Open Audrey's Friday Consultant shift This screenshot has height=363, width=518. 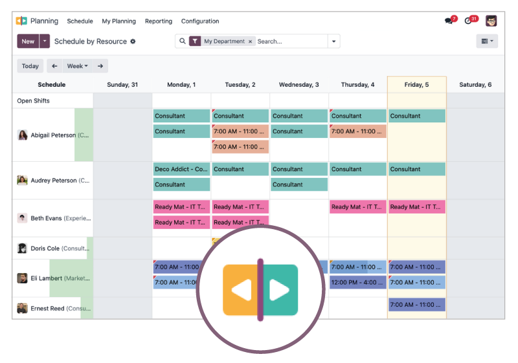[417, 169]
